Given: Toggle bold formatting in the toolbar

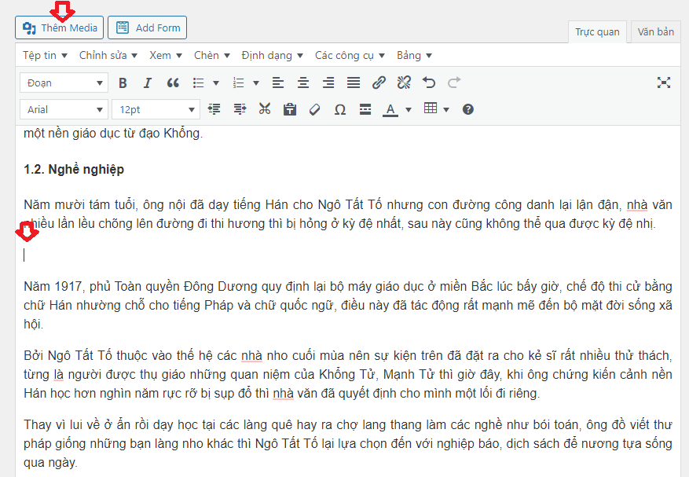Looking at the screenshot, I should [123, 83].
